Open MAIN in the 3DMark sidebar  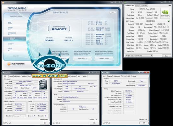[10, 23]
